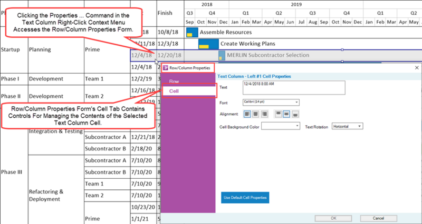This screenshot has width=422, height=224.
Task: Click the Phase II cell
Action: (x=14, y=96)
